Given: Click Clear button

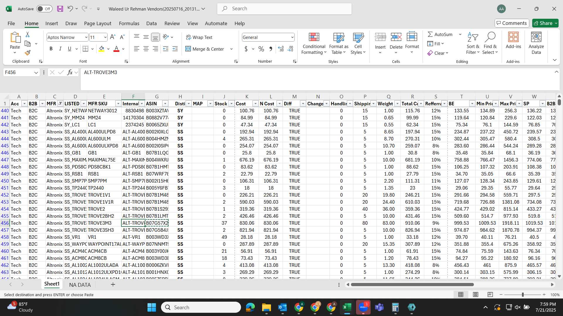Looking at the screenshot, I should tap(437, 53).
